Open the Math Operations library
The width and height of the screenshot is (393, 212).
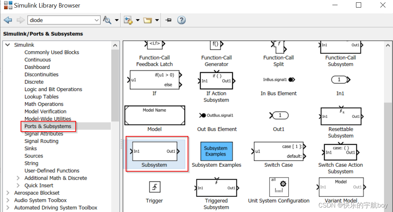(x=44, y=104)
